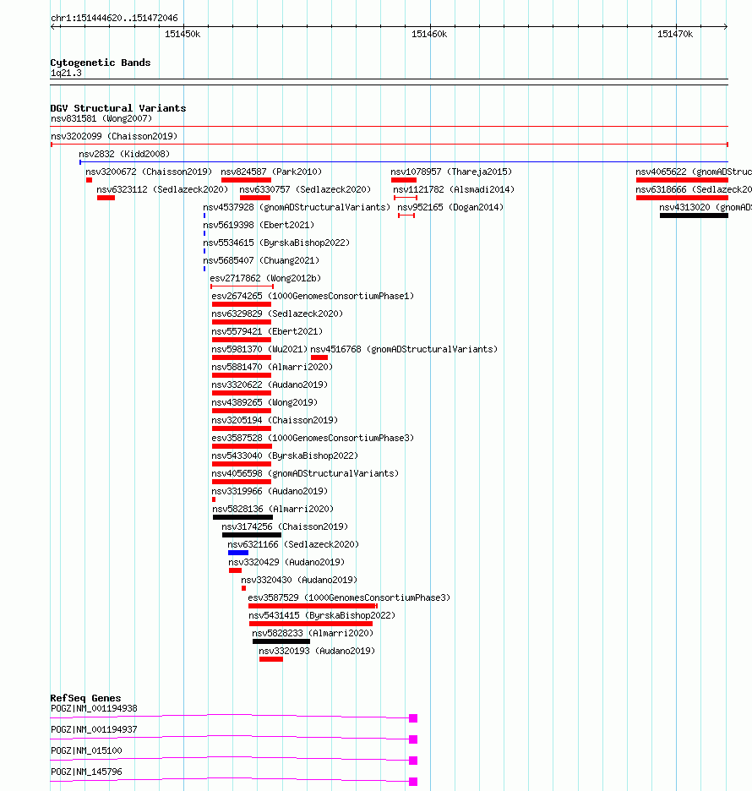Open esv3587528 (1000GenomesConsortiumPhase3) label
752x791 pixels.
pyautogui.click(x=313, y=438)
